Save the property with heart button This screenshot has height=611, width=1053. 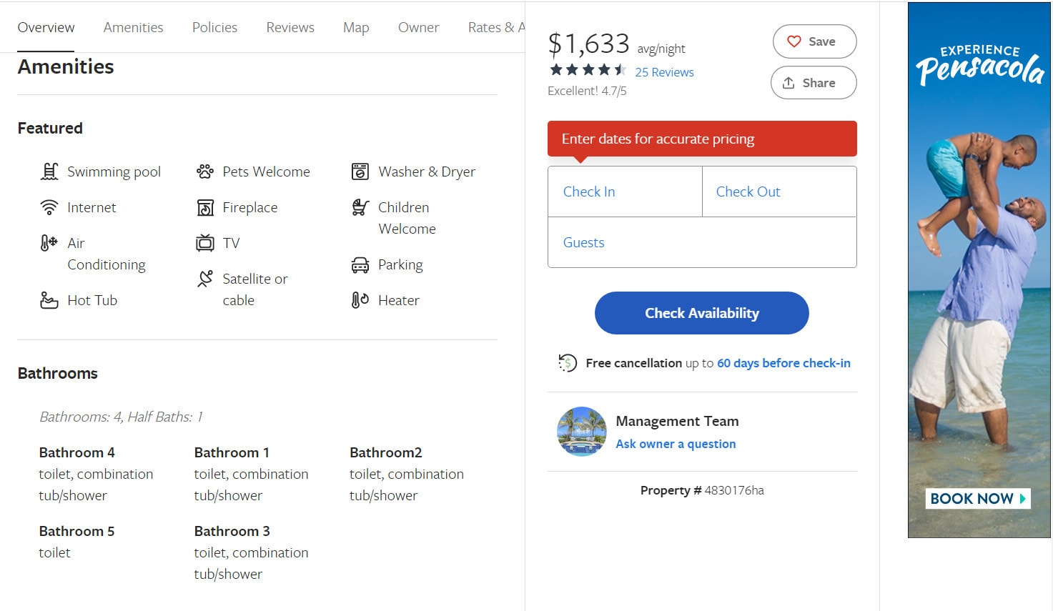(814, 41)
